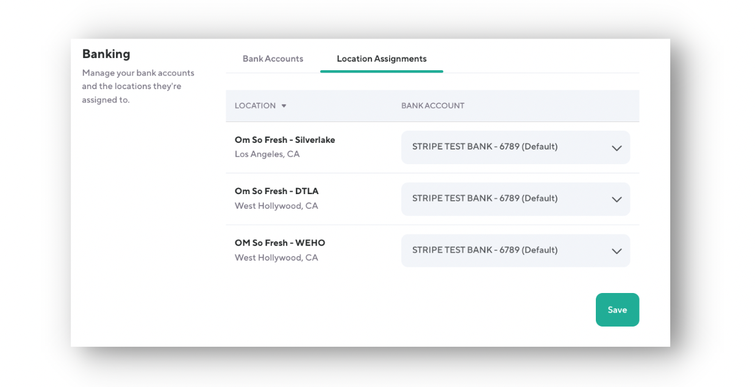Image resolution: width=755 pixels, height=387 pixels.
Task: Click the Banking section heading
Action: tap(106, 54)
